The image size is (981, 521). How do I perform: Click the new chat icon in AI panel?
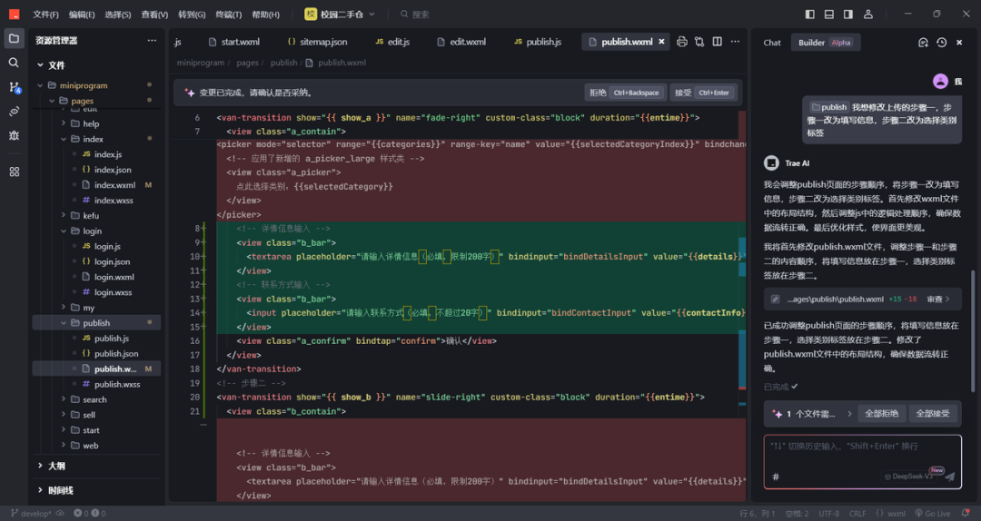pyautogui.click(x=923, y=43)
